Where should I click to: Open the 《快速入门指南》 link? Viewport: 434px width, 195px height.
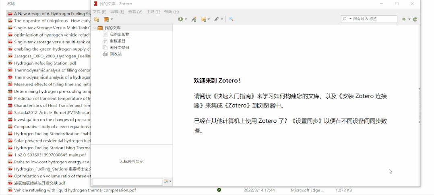(234, 96)
